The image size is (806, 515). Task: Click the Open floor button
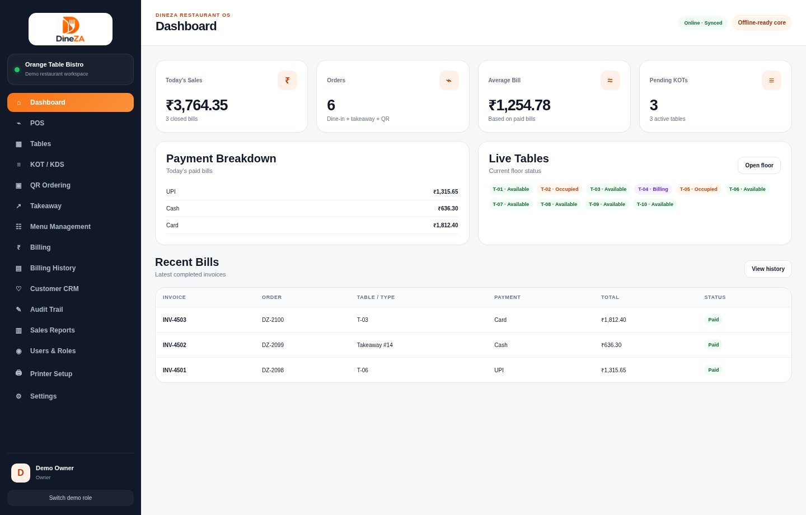[x=759, y=165]
